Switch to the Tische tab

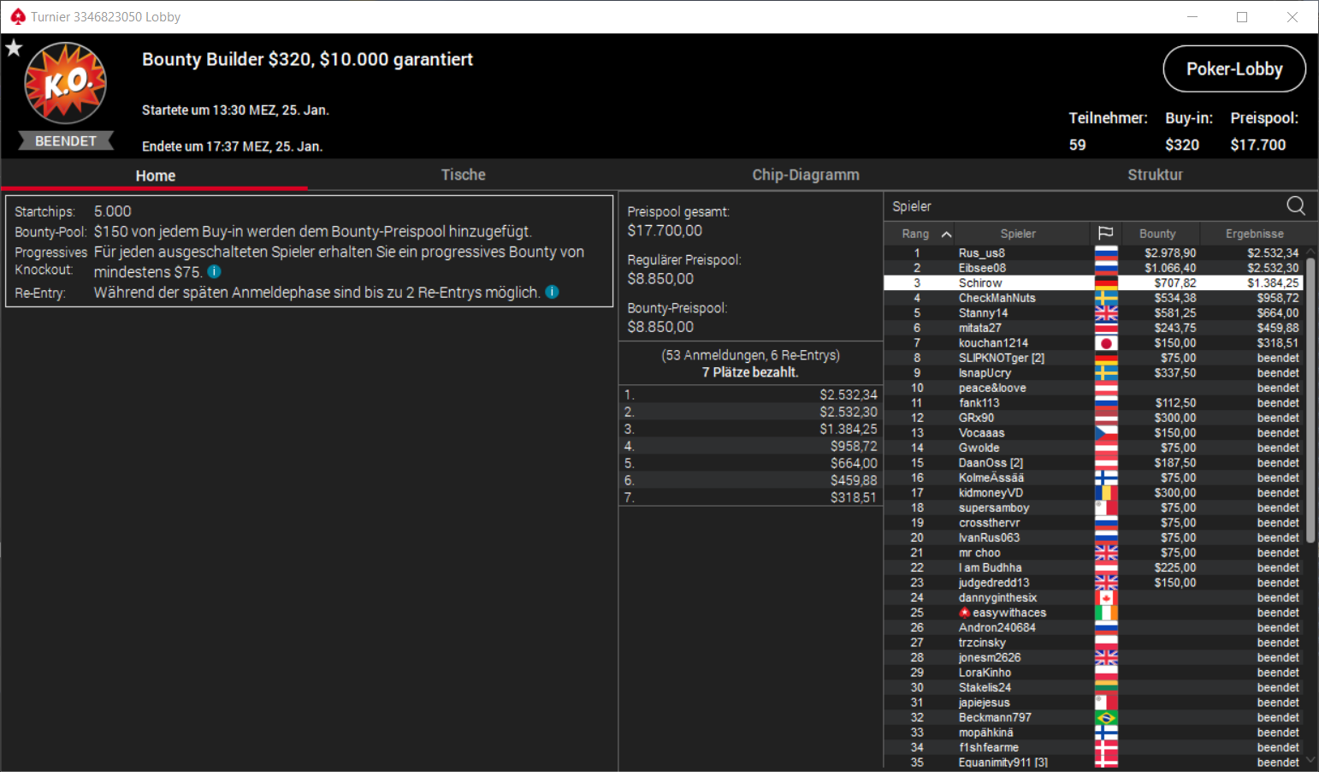point(463,175)
